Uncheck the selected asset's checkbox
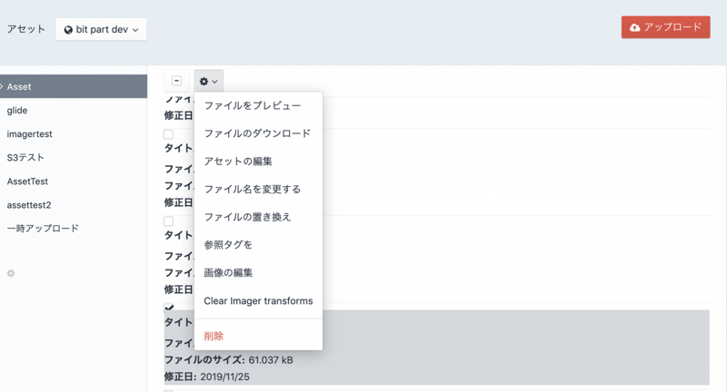 (169, 309)
